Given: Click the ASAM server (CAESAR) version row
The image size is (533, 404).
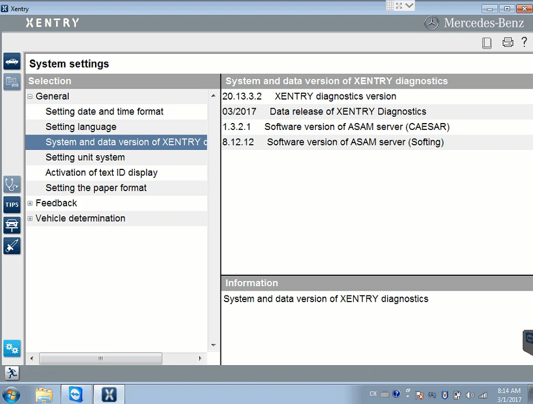Looking at the screenshot, I should pyautogui.click(x=377, y=126).
